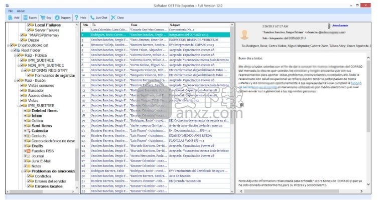382x200 pixels.
Task: Select email row Convocatoria No. 4
Action: (x=156, y=30)
